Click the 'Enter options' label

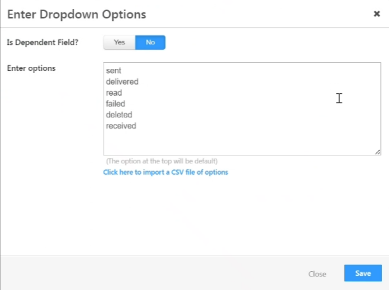click(x=31, y=68)
